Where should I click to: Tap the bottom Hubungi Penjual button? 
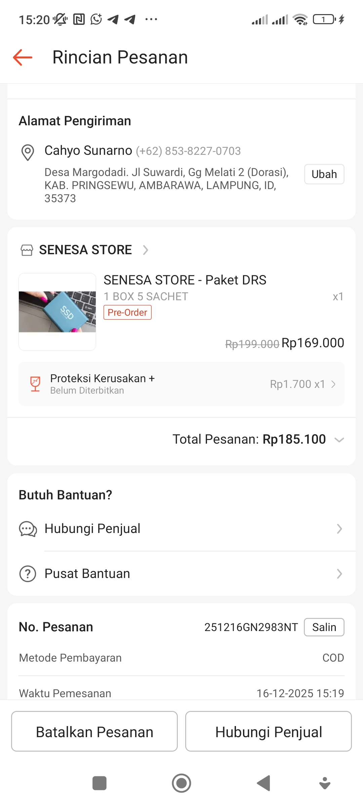pyautogui.click(x=269, y=731)
